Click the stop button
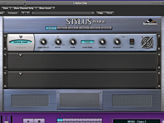Image resolution: width=164 pixels, height=123 pixels. [x=39, y=121]
